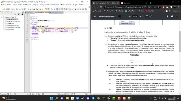Click the Open file folder icon
Viewport: 181px width, 101px height.
click(x=4, y=9)
